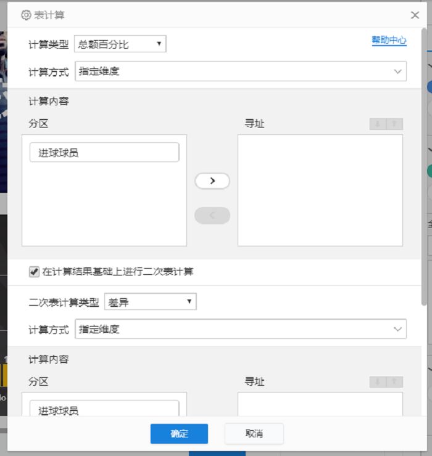The image size is (432, 456).
Task: Open the 计算类型 dropdown showing 总额百分比
Action: (120, 44)
